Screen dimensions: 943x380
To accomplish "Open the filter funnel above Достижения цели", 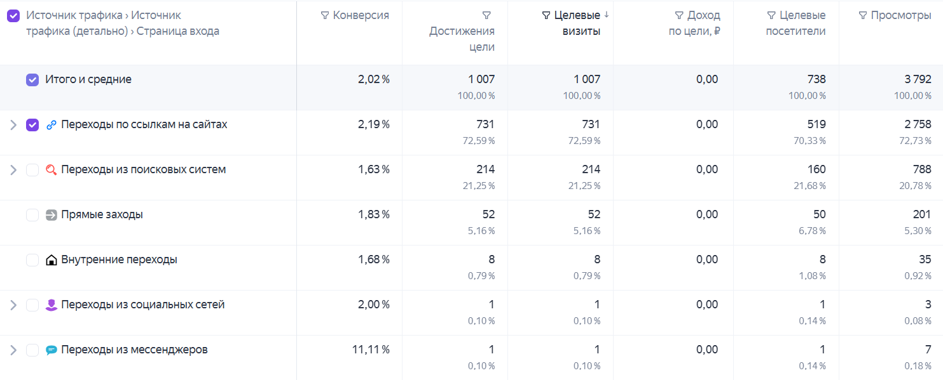I will pos(486,16).
